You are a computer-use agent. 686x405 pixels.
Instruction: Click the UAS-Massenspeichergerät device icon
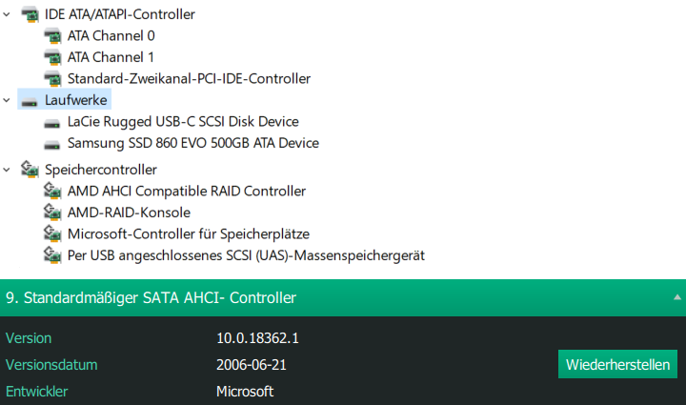click(x=51, y=255)
